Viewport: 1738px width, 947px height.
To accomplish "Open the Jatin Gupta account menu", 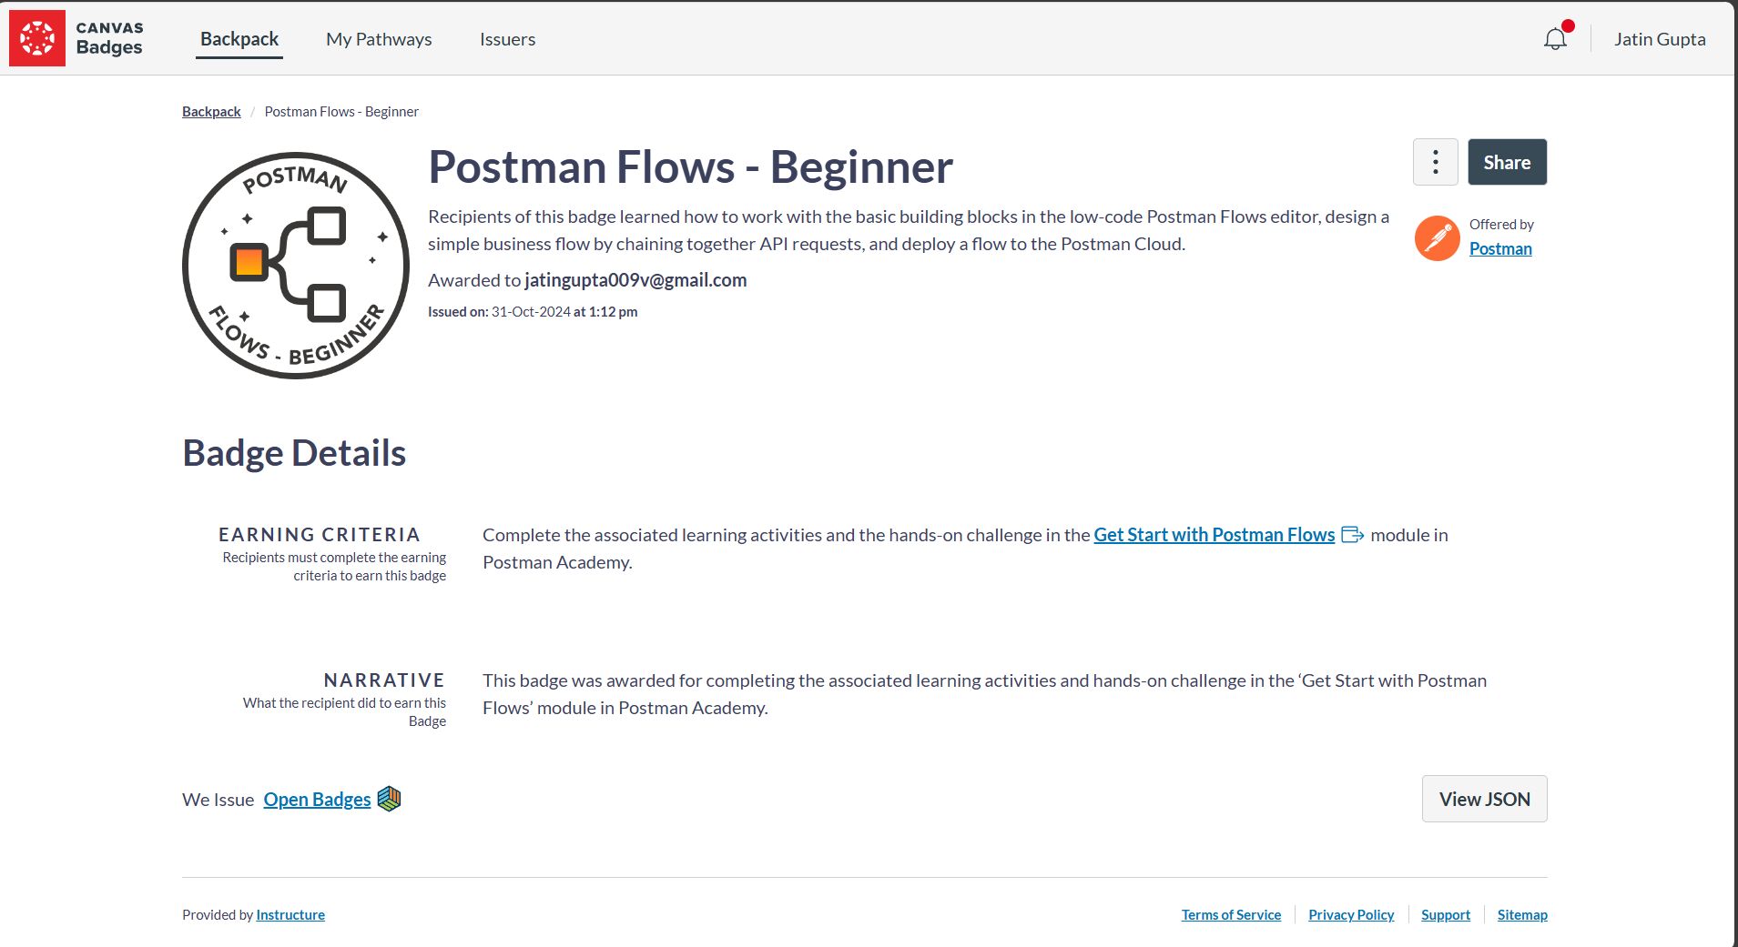I will pyautogui.click(x=1659, y=38).
